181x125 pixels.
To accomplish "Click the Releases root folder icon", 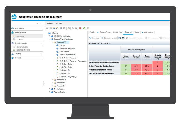I will tap(49, 33).
